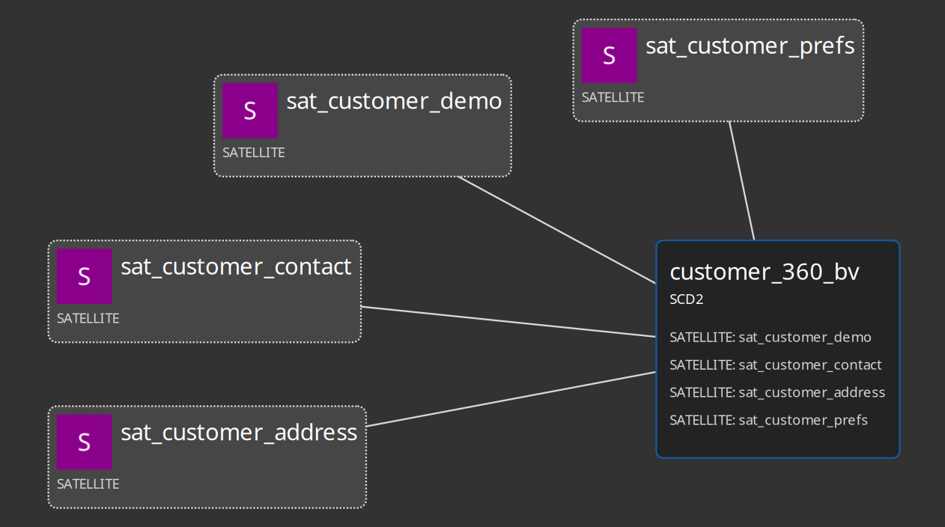The image size is (945, 527).
Task: Click the customer_360_bv node title
Action: 765,272
